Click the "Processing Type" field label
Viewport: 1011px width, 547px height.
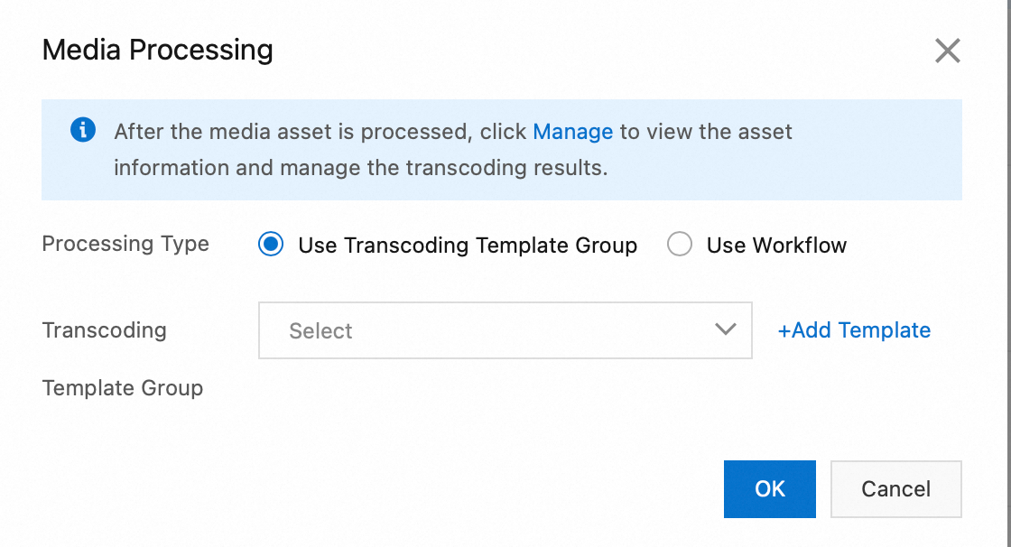125,244
